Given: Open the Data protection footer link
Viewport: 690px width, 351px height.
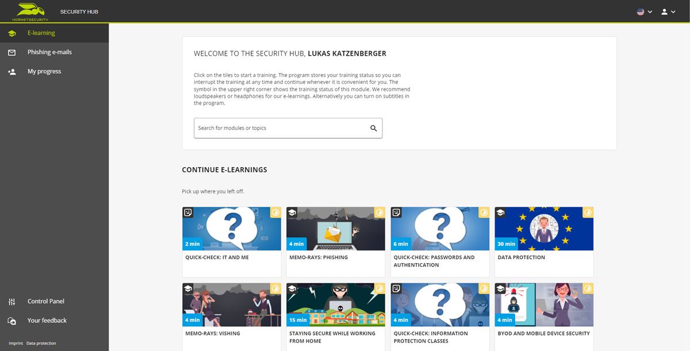Looking at the screenshot, I should 41,344.
